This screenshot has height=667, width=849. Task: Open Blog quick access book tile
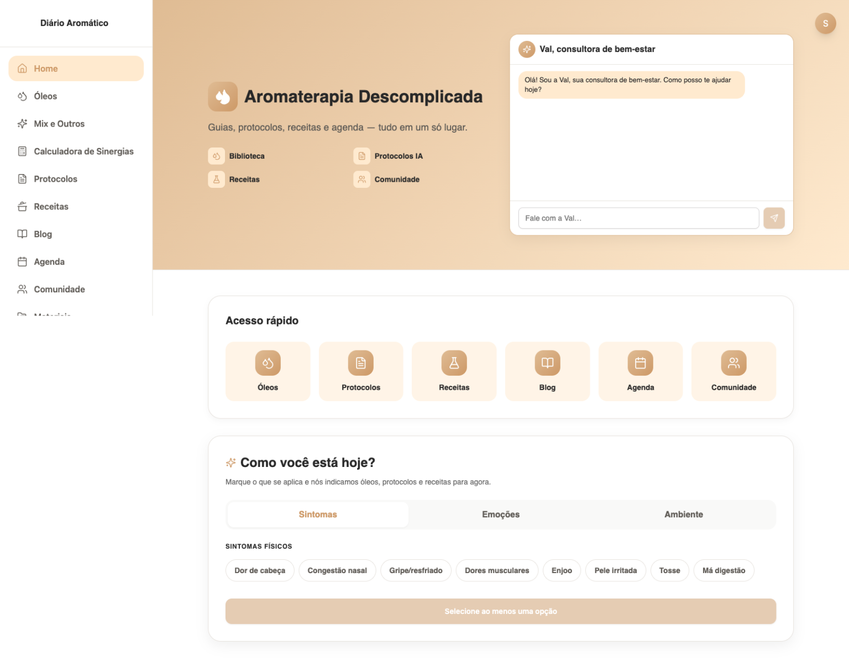pos(547,371)
